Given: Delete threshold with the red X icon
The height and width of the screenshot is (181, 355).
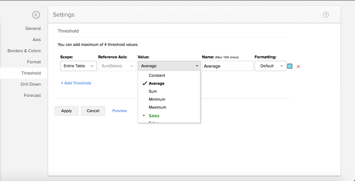Looking at the screenshot, I should pos(298,66).
